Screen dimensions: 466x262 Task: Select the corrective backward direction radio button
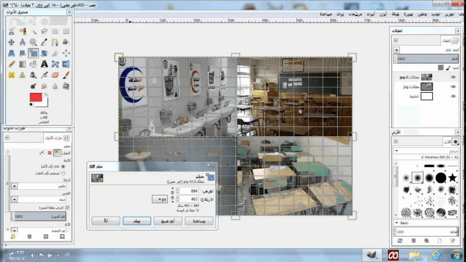[63, 173]
